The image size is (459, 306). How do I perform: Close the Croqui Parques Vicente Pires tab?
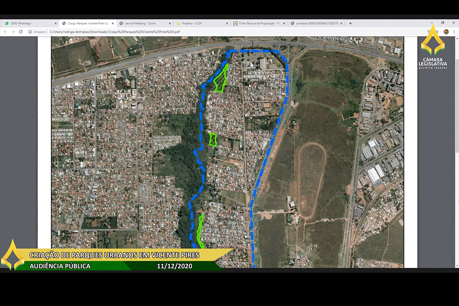pyautogui.click(x=113, y=23)
